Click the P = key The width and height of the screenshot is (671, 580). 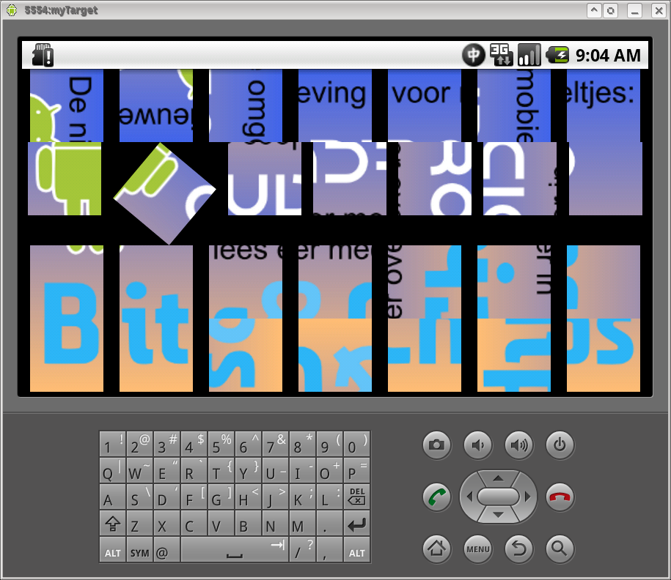(357, 470)
